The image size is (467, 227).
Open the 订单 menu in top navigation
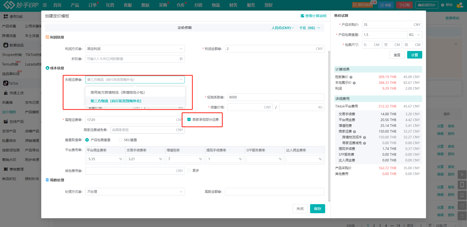pos(92,5)
